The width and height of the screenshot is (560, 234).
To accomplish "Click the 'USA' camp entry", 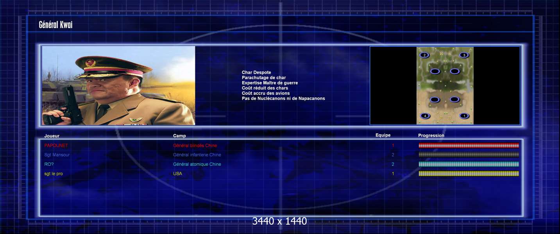I will pos(177,174).
